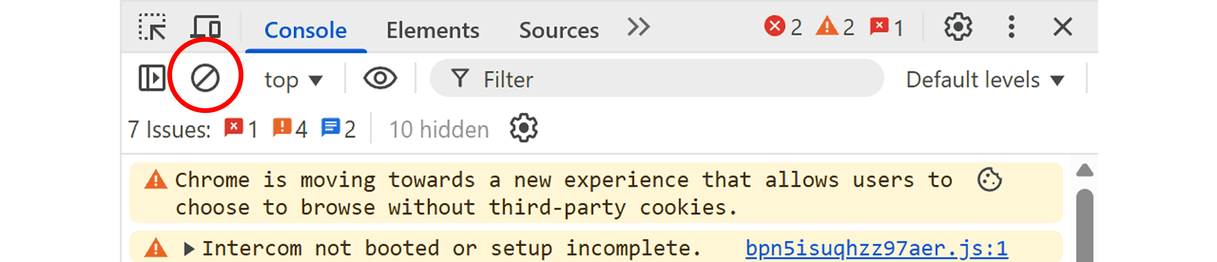Open the bpn5isuqhzz97aer.js:1 source link
The height and width of the screenshot is (262, 1217).
876,249
